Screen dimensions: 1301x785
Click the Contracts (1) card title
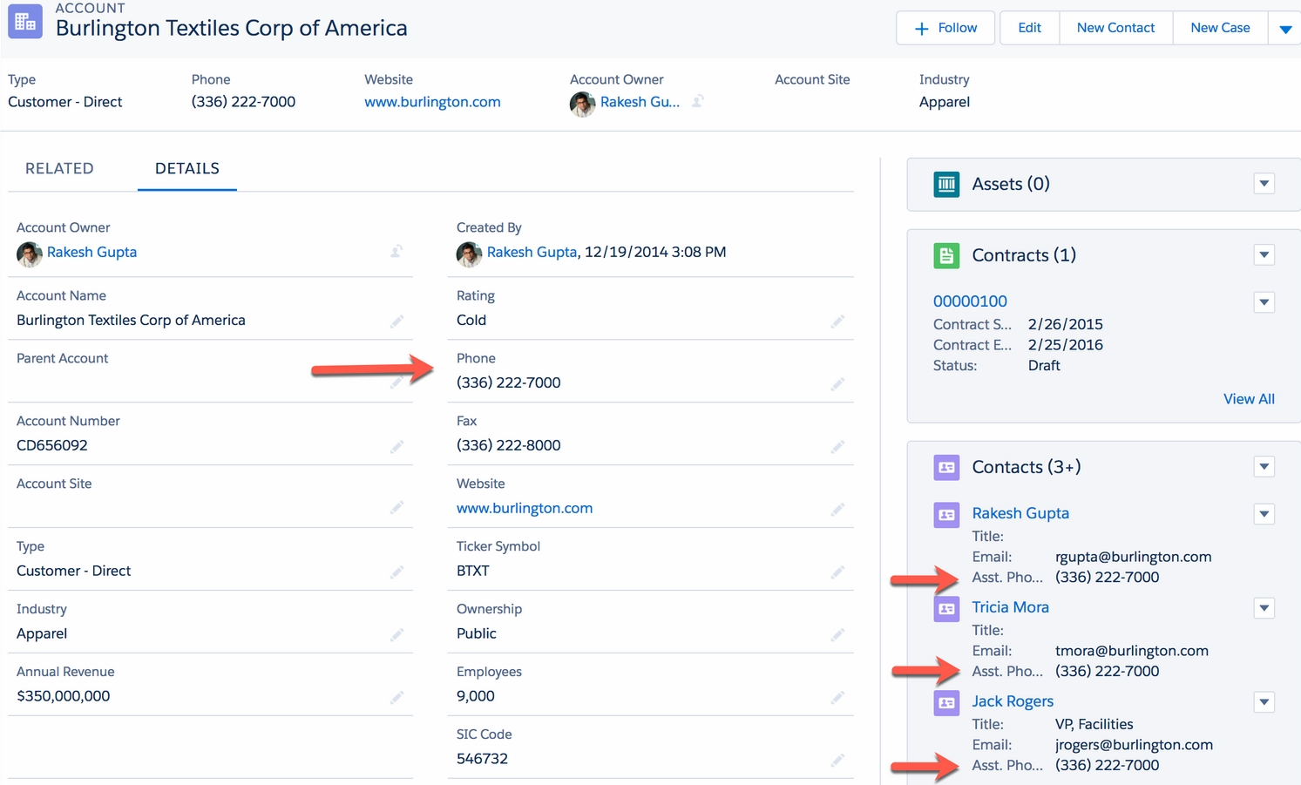point(1024,255)
